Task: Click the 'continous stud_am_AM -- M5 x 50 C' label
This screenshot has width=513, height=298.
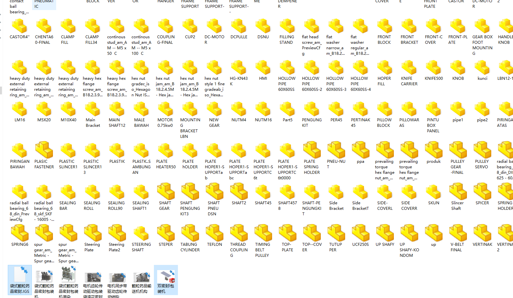Action: [117, 45]
